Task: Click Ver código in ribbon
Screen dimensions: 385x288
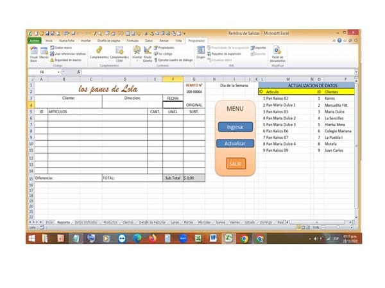Action: (163, 54)
